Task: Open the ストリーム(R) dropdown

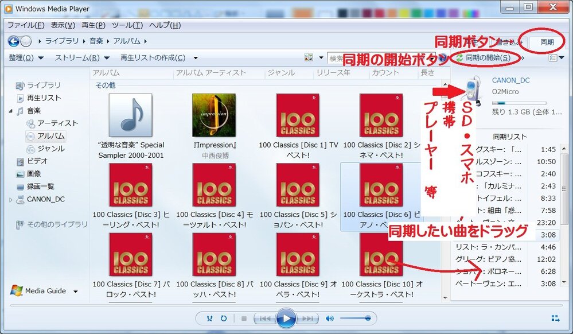Action: 82,58
